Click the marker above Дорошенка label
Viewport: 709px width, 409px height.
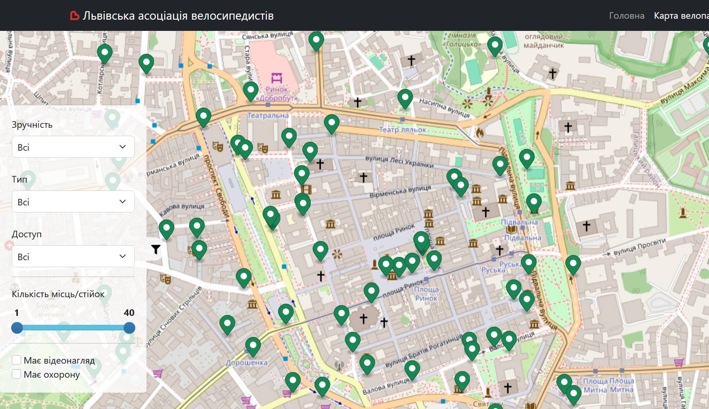pos(253,346)
